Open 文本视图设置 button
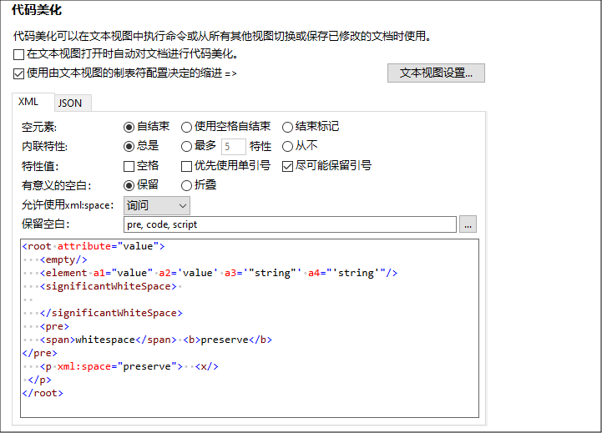 (436, 73)
